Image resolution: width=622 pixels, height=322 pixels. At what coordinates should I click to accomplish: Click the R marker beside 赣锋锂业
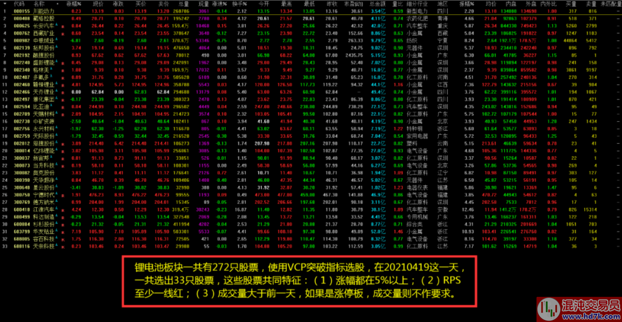pos(63,86)
